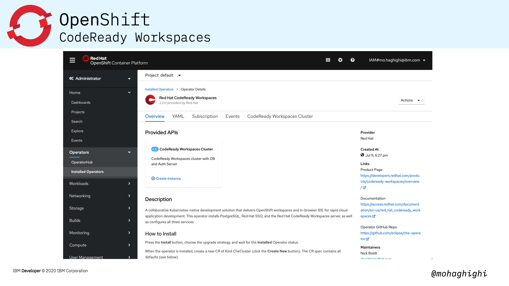
Task: Open the Project: default dropdown
Action: 163,75
